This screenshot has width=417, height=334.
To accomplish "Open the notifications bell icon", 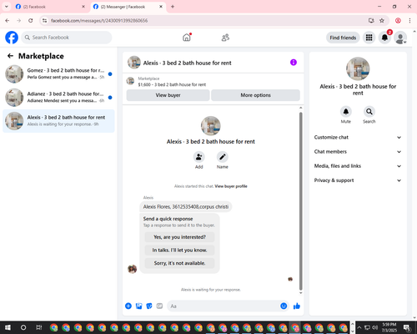I will pos(384,38).
